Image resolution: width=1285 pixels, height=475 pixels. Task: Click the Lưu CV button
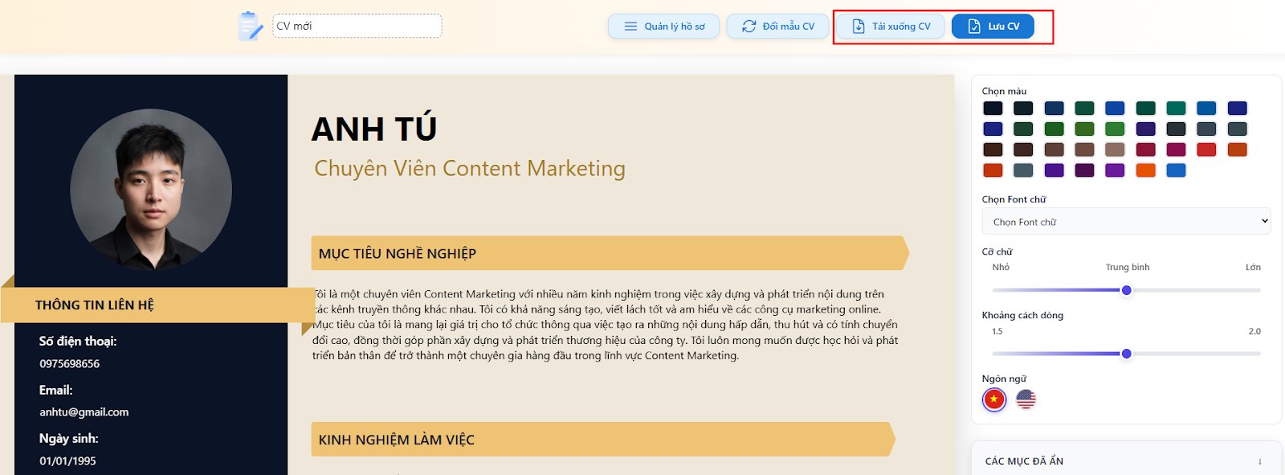[x=993, y=27]
